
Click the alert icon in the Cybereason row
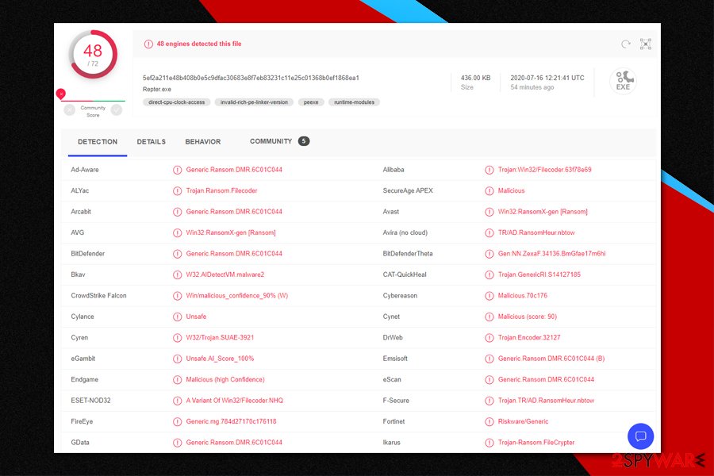pyautogui.click(x=489, y=296)
